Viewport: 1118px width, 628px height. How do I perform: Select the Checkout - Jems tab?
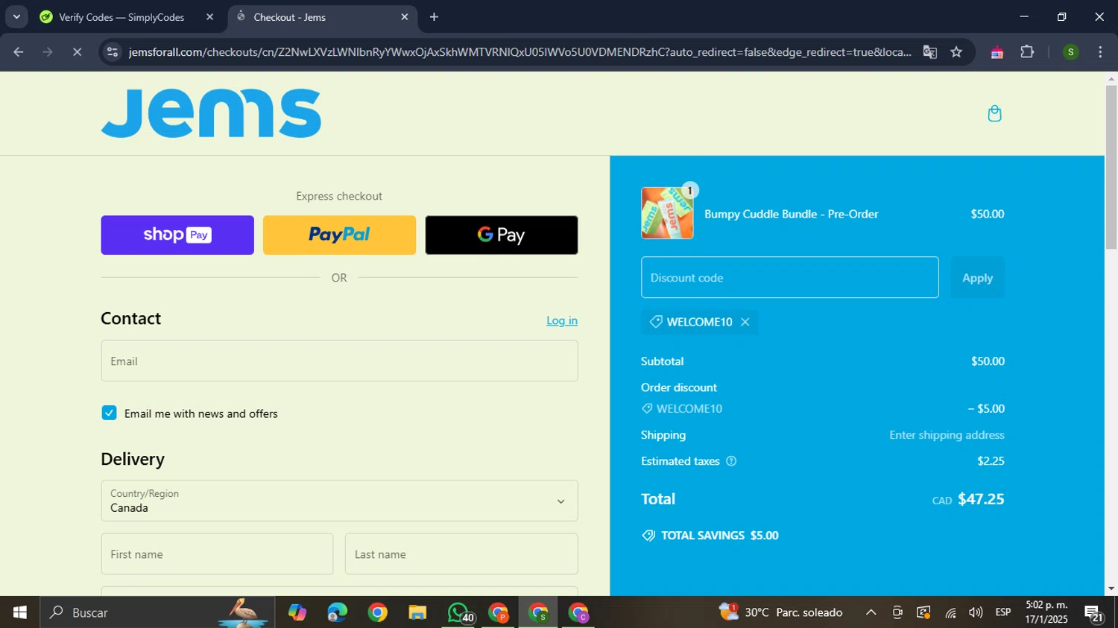pyautogui.click(x=323, y=17)
